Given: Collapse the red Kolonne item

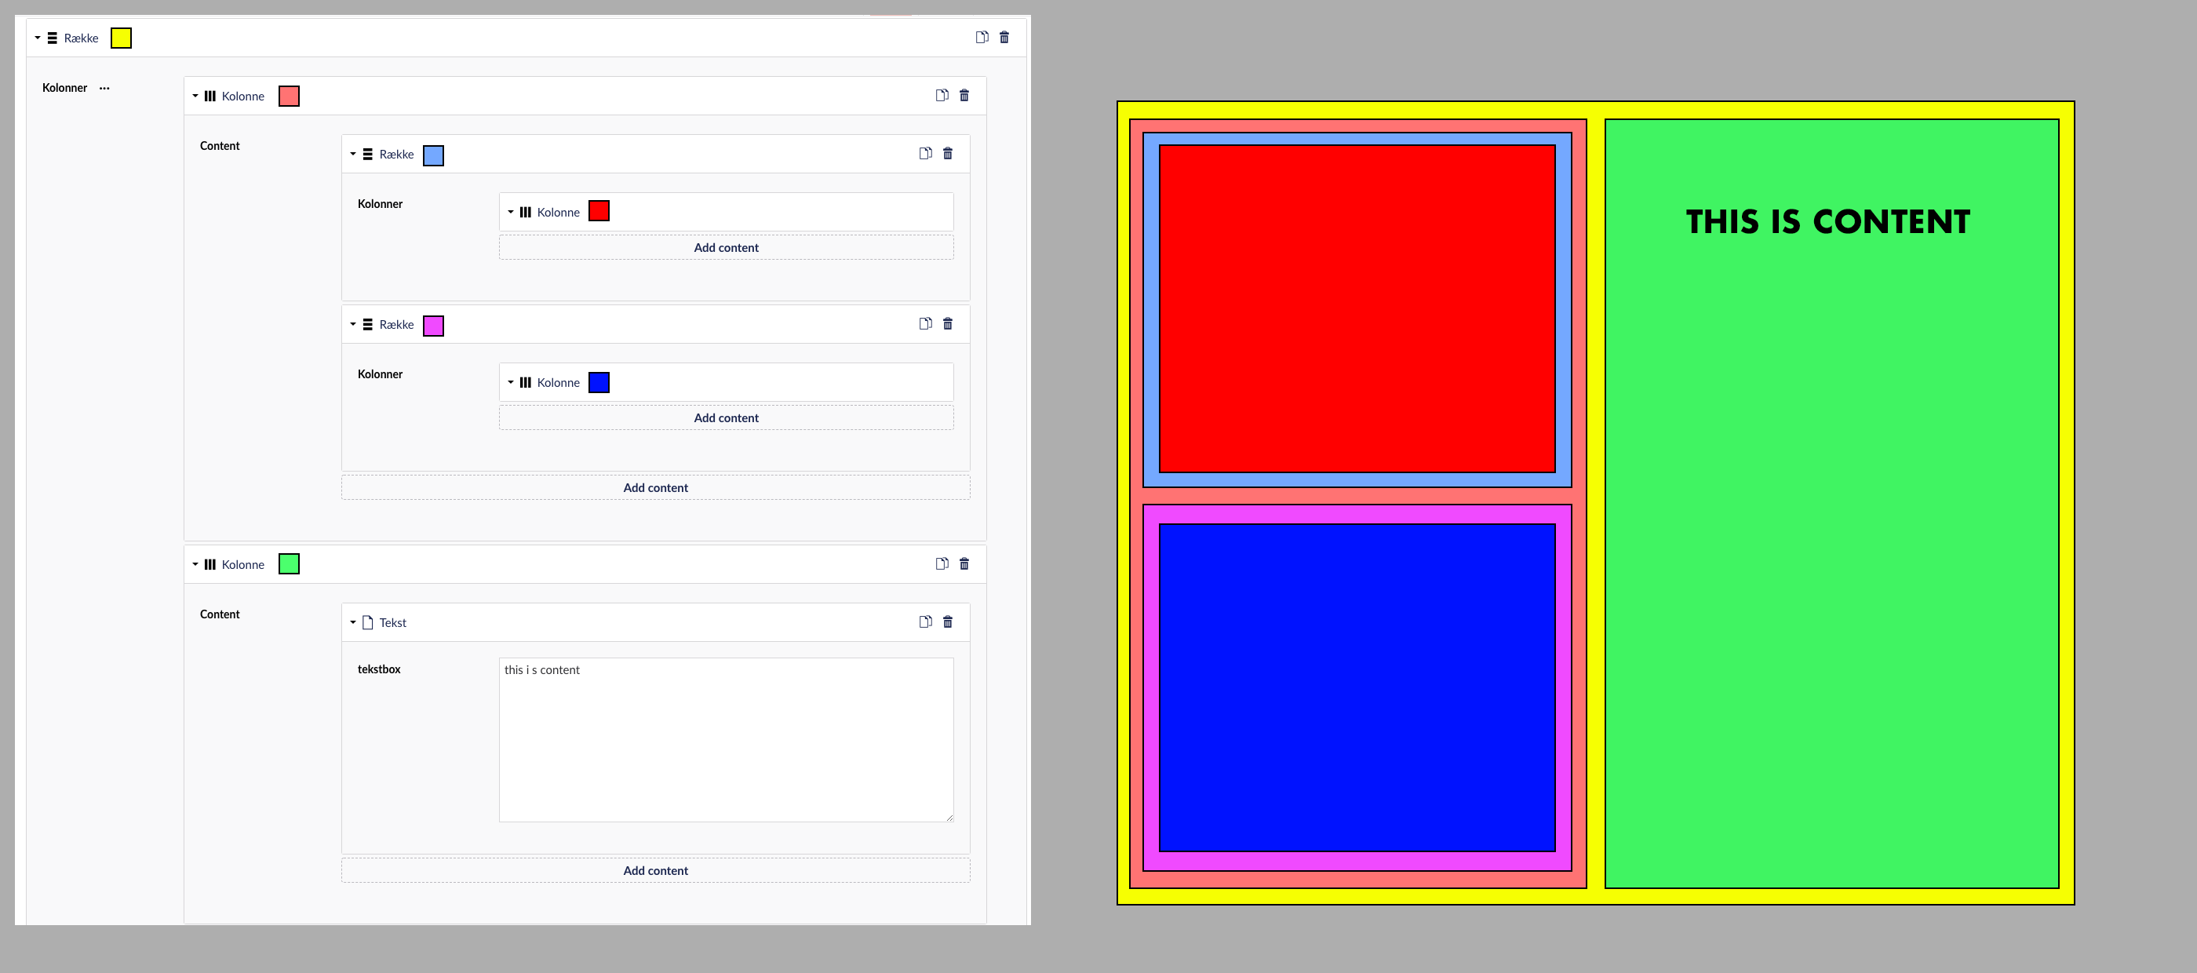Looking at the screenshot, I should 511,212.
